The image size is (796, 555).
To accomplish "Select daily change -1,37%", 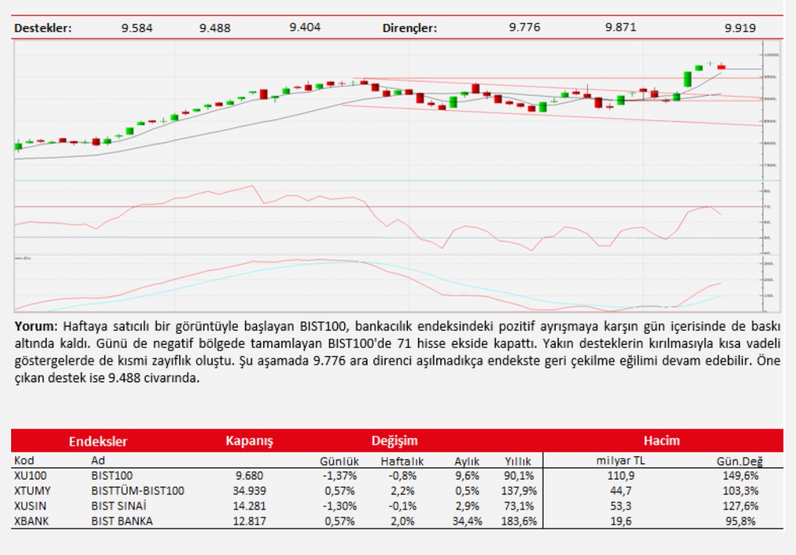I will (340, 476).
